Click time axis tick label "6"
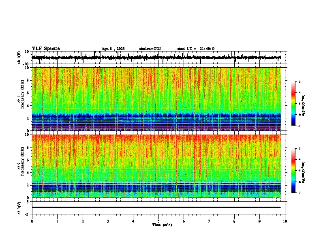321x248 pixels. [184, 221]
